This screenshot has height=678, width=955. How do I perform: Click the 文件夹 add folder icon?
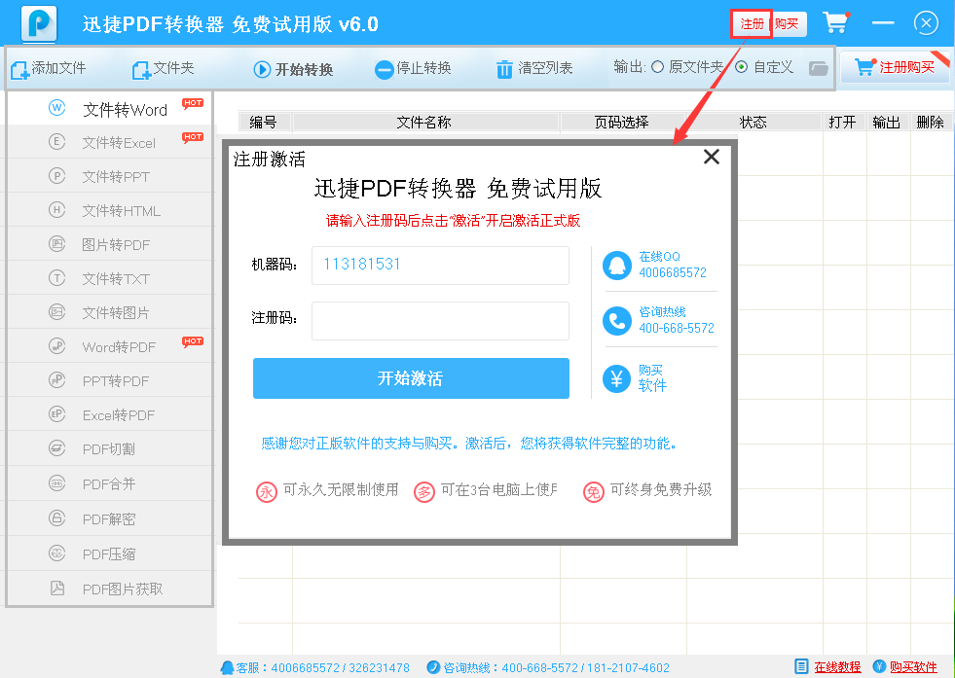click(x=141, y=69)
